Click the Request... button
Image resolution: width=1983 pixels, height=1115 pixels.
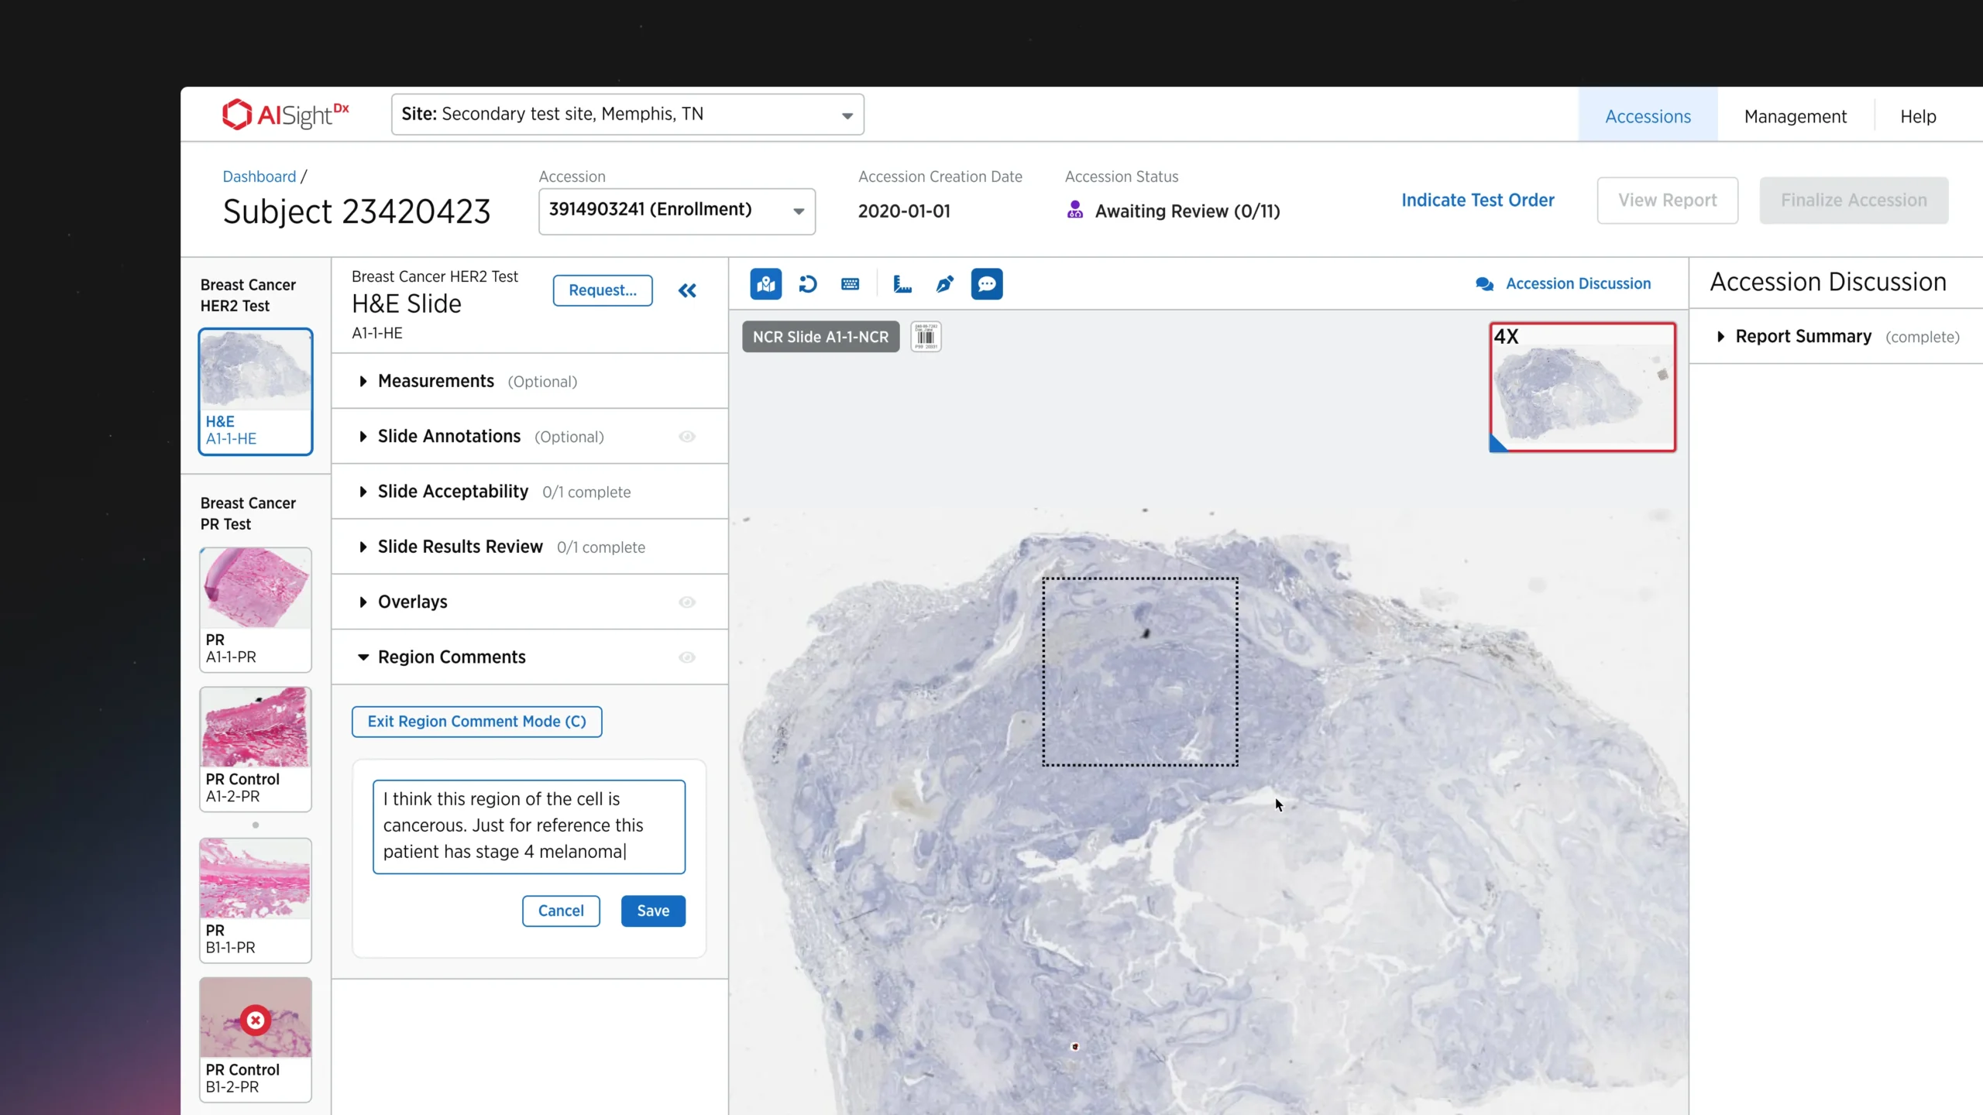[x=603, y=290]
